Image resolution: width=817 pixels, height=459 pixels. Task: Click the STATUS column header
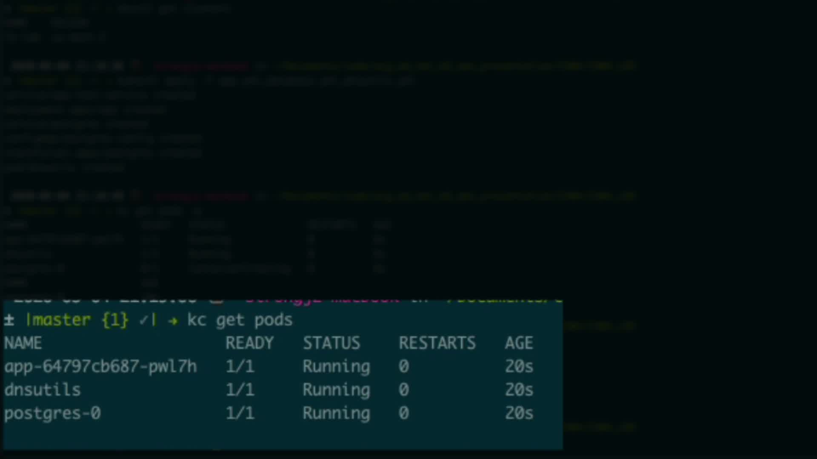[x=331, y=343]
